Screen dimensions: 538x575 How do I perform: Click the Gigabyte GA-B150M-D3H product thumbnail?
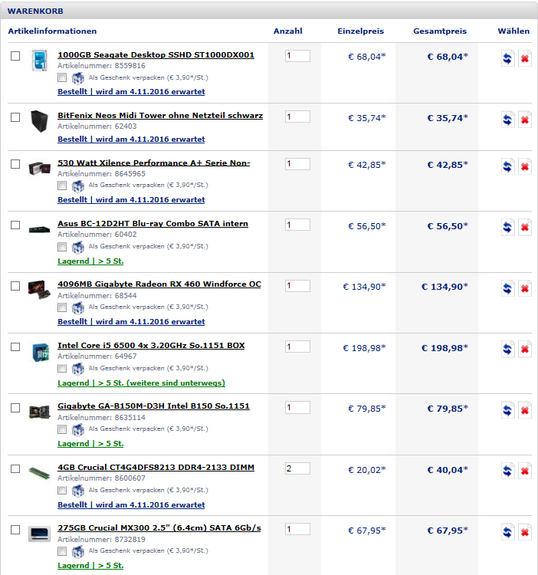coord(39,412)
